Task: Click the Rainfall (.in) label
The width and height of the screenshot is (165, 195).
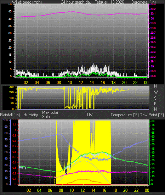Action: pyautogui.click(x=10, y=115)
